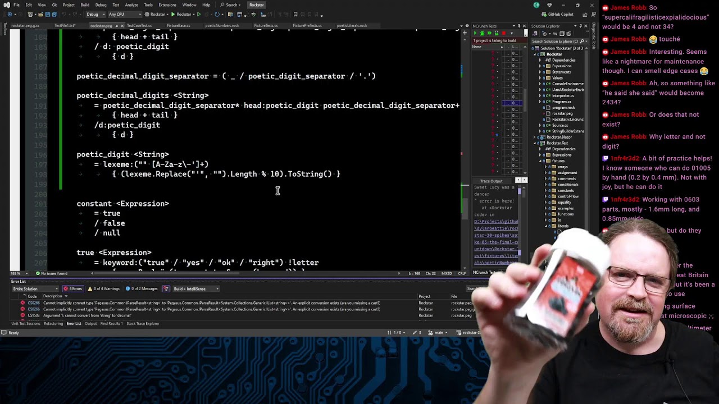This screenshot has width=719, height=404.
Task: Switch to the poeticNumbers.rock tab
Action: tap(222, 25)
